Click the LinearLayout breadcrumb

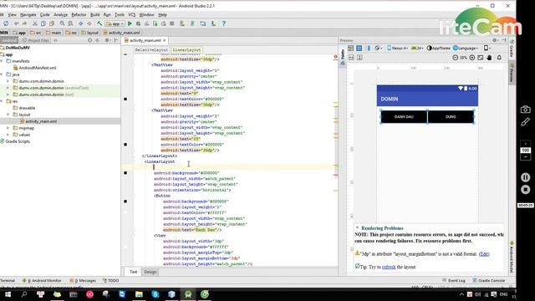coord(186,50)
